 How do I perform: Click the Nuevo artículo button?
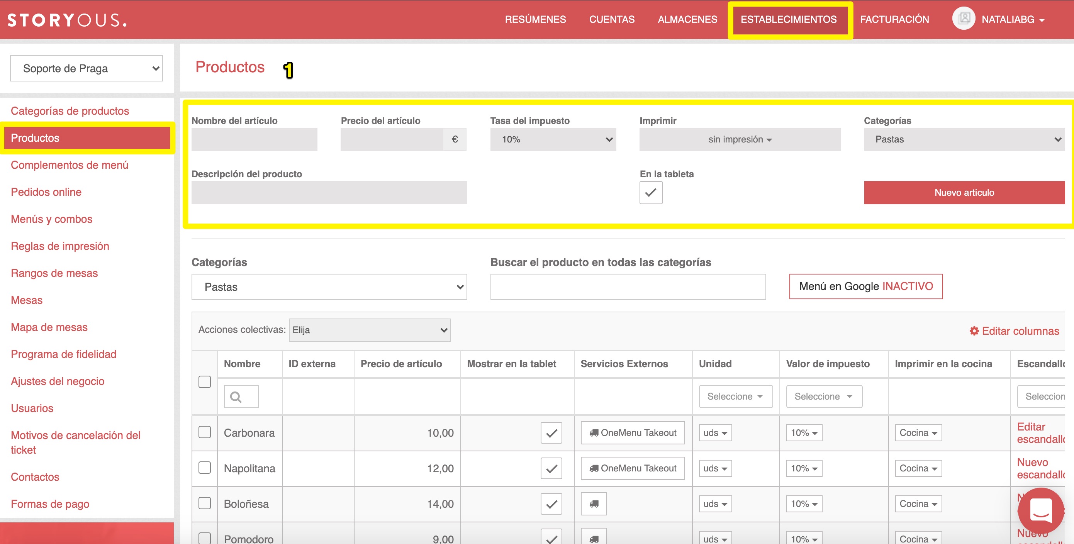[x=964, y=193]
